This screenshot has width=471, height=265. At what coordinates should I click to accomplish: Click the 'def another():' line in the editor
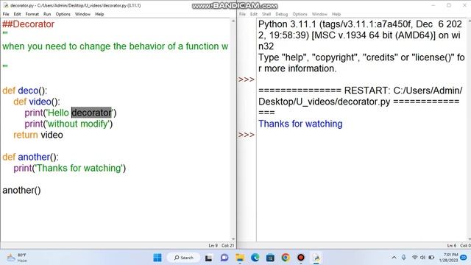[30, 157]
